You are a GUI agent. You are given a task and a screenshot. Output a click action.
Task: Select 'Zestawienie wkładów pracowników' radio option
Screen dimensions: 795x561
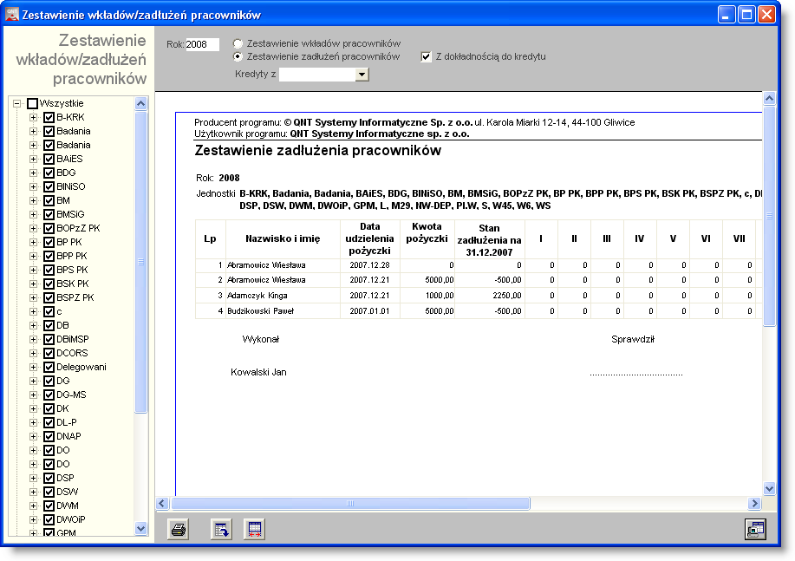(x=238, y=43)
